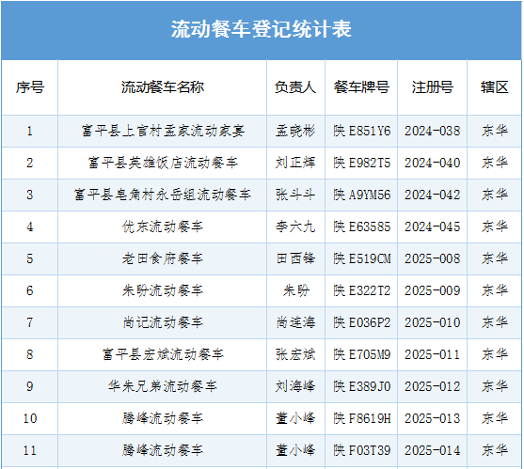Click registration number 2024-038

432,131
